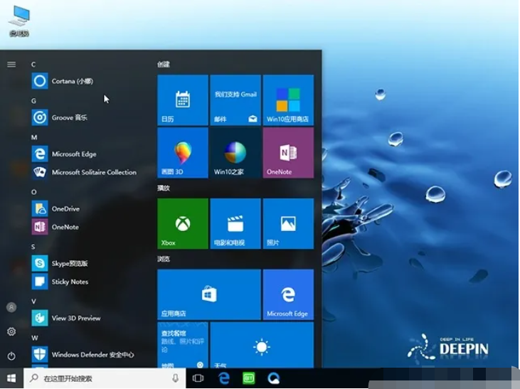Open the 电影和电视 tile
520x389 pixels.
pyautogui.click(x=235, y=223)
